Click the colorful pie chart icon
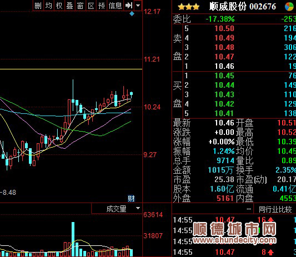Image resolution: width=296 pixels, height=257 pixels. click(x=290, y=7)
